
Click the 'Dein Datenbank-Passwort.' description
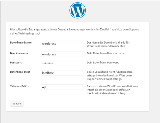coord(103,62)
